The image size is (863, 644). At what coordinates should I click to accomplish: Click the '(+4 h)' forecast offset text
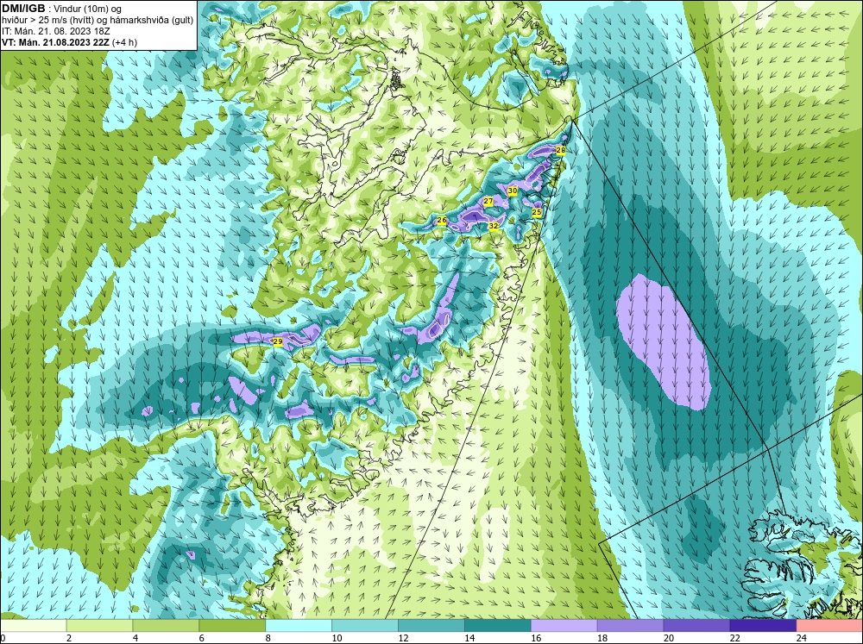124,42
